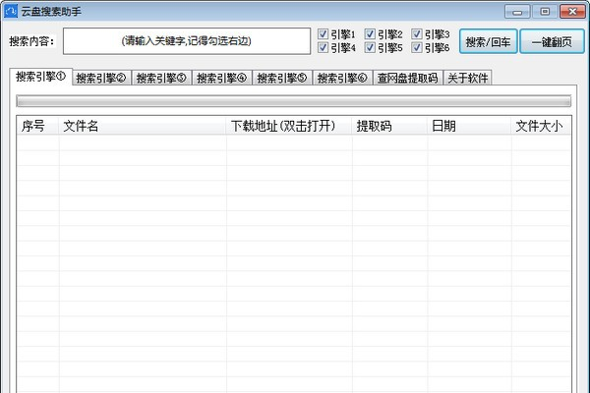
Task: Toggle the 引擎4 checkbox
Action: coord(323,47)
